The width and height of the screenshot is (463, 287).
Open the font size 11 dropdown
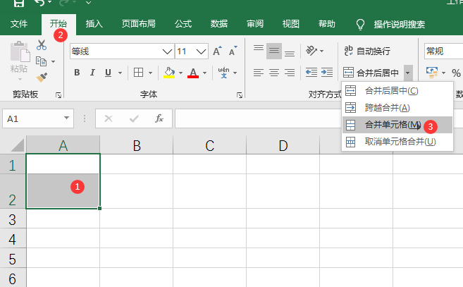pyautogui.click(x=201, y=51)
